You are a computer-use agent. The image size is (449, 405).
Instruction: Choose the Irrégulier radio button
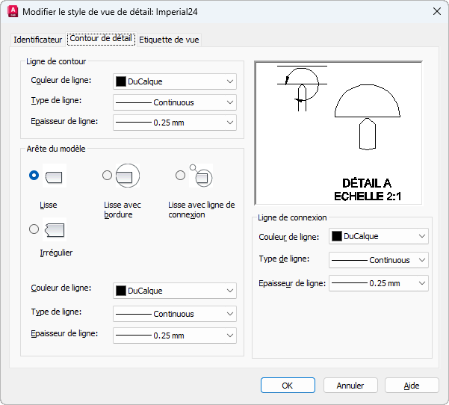point(34,229)
